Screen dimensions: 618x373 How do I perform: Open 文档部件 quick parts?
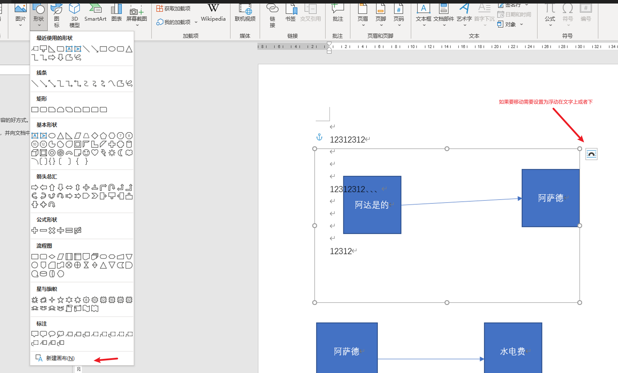coord(444,16)
